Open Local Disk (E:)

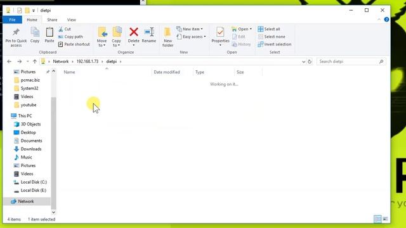click(34, 190)
